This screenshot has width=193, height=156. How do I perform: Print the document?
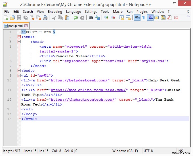click(x=45, y=18)
